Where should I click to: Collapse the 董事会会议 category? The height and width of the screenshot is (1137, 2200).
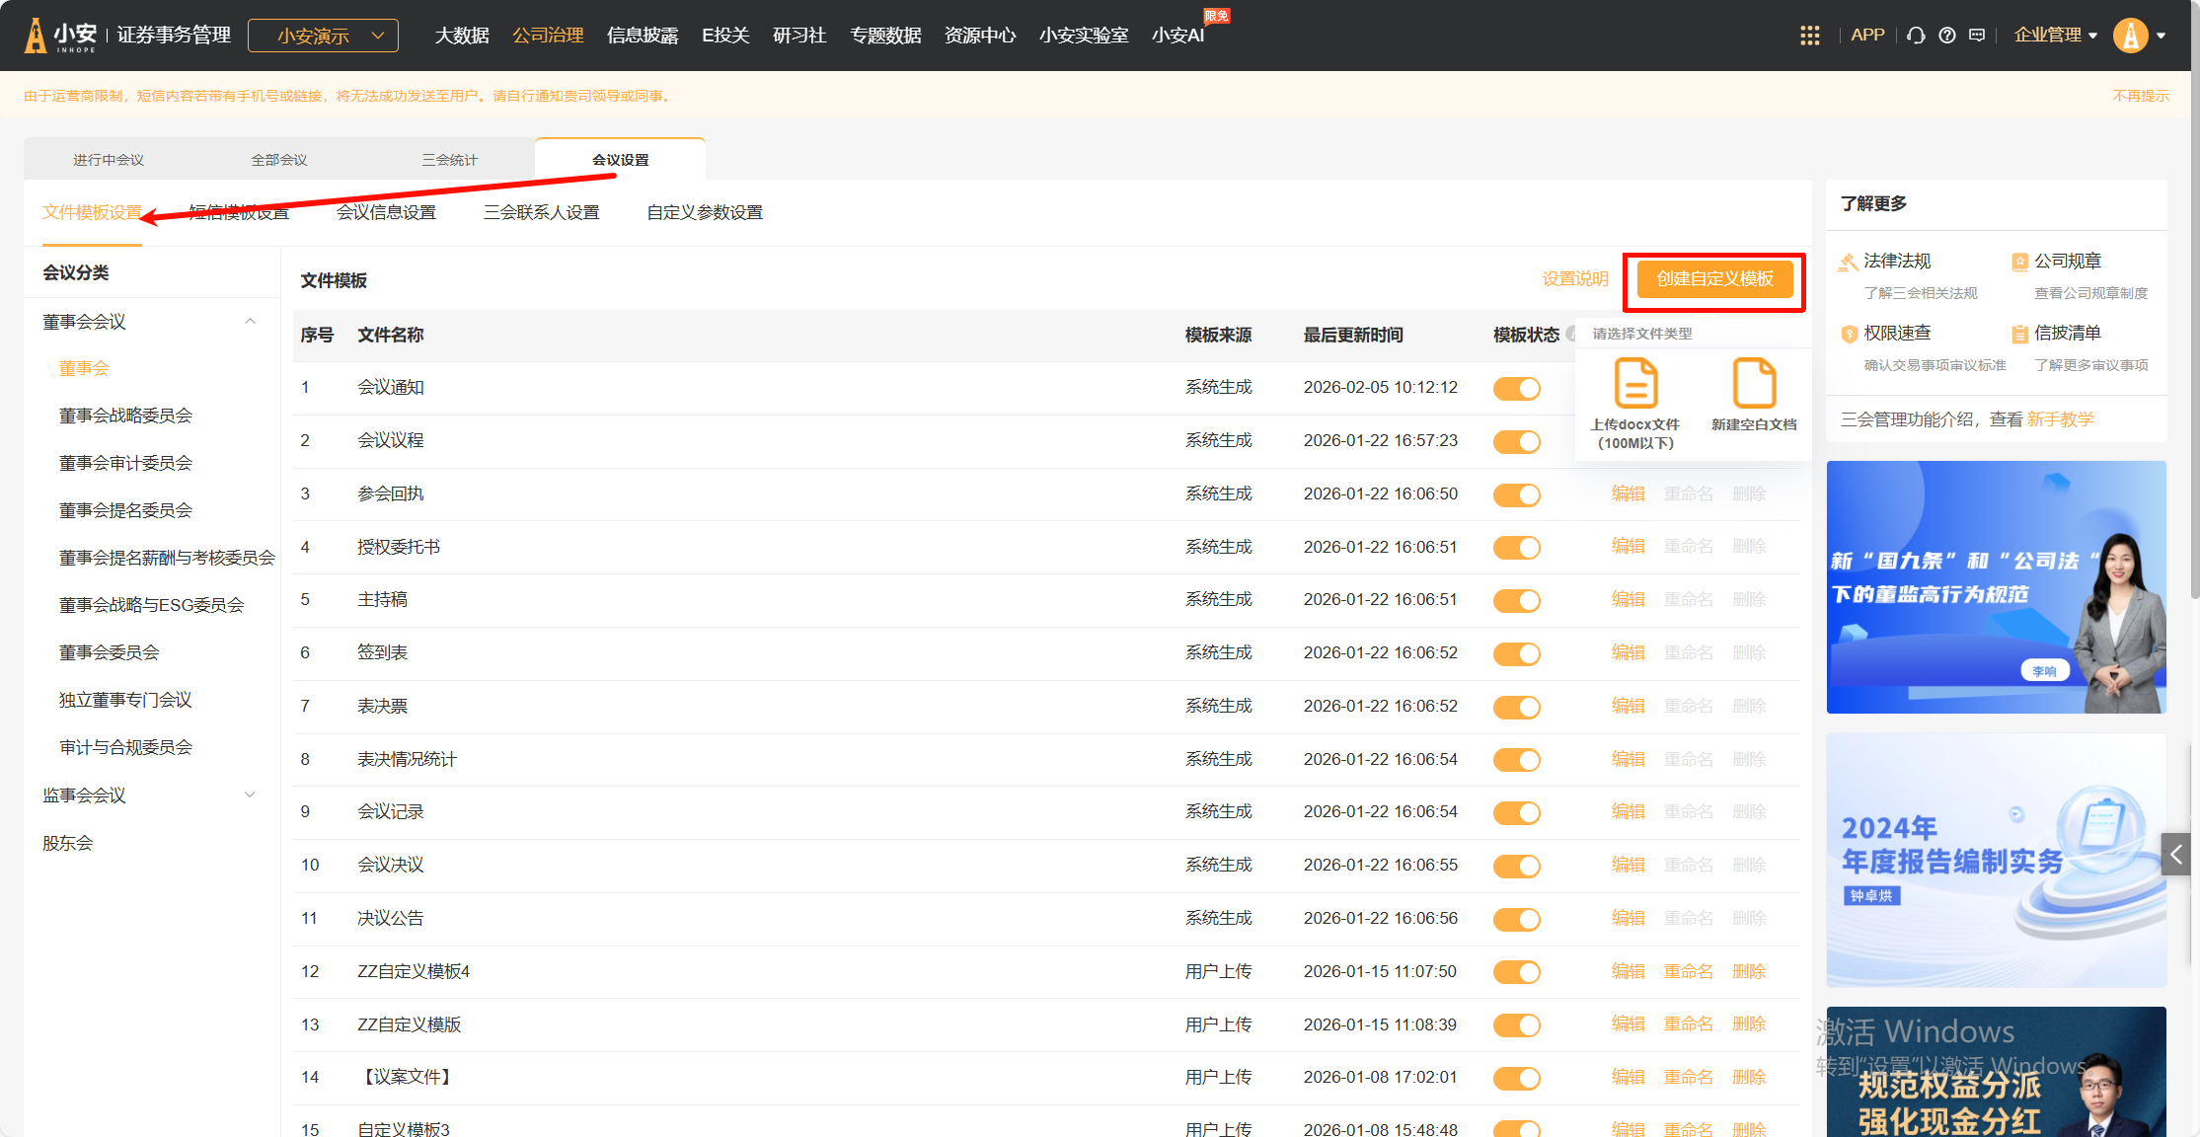250,322
